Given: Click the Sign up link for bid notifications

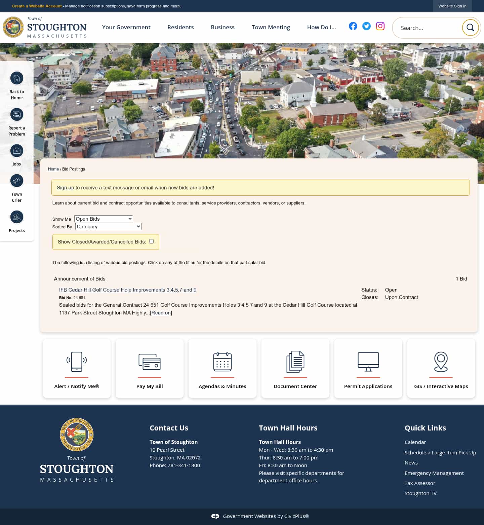Looking at the screenshot, I should pyautogui.click(x=65, y=188).
